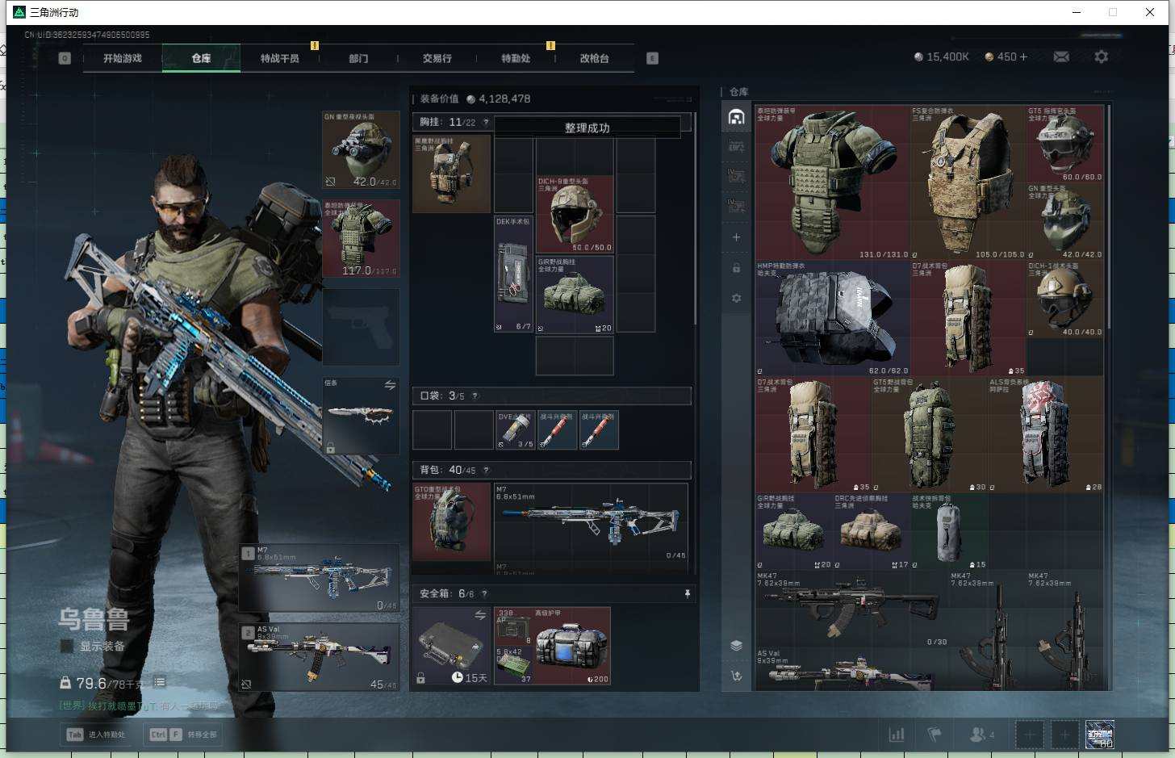Select the .338 AP ammo stack
The image size is (1175, 758).
(513, 626)
